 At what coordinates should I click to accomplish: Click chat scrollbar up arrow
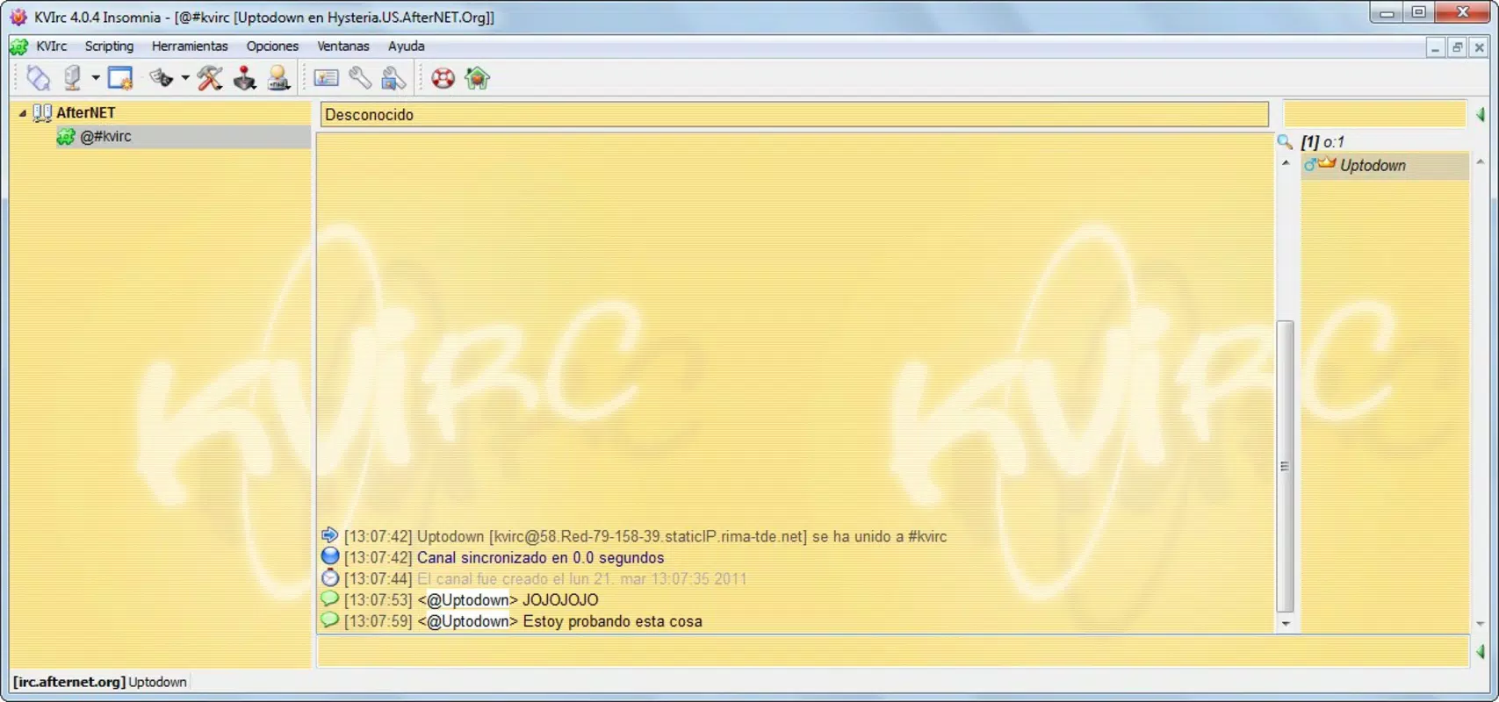tap(1285, 163)
